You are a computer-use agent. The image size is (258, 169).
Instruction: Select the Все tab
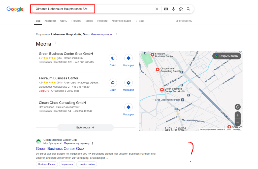coord(38,21)
